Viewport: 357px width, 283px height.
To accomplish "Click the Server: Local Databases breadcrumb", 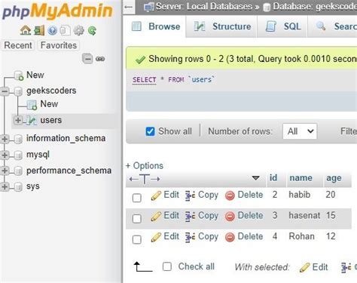I will (203, 6).
